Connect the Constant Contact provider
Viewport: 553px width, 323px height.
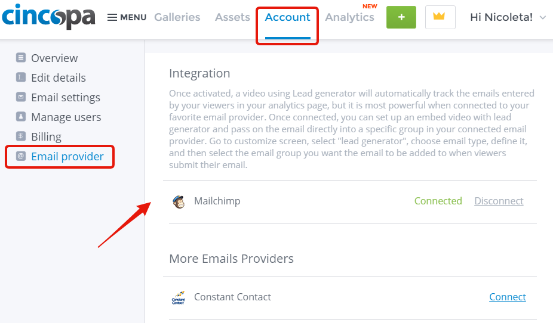[508, 297]
